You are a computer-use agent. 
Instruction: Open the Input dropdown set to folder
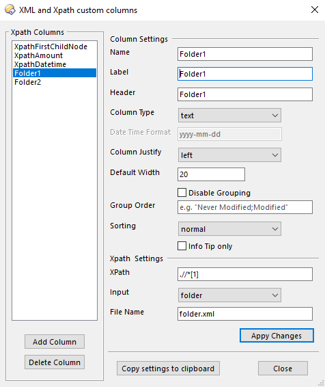(x=229, y=295)
